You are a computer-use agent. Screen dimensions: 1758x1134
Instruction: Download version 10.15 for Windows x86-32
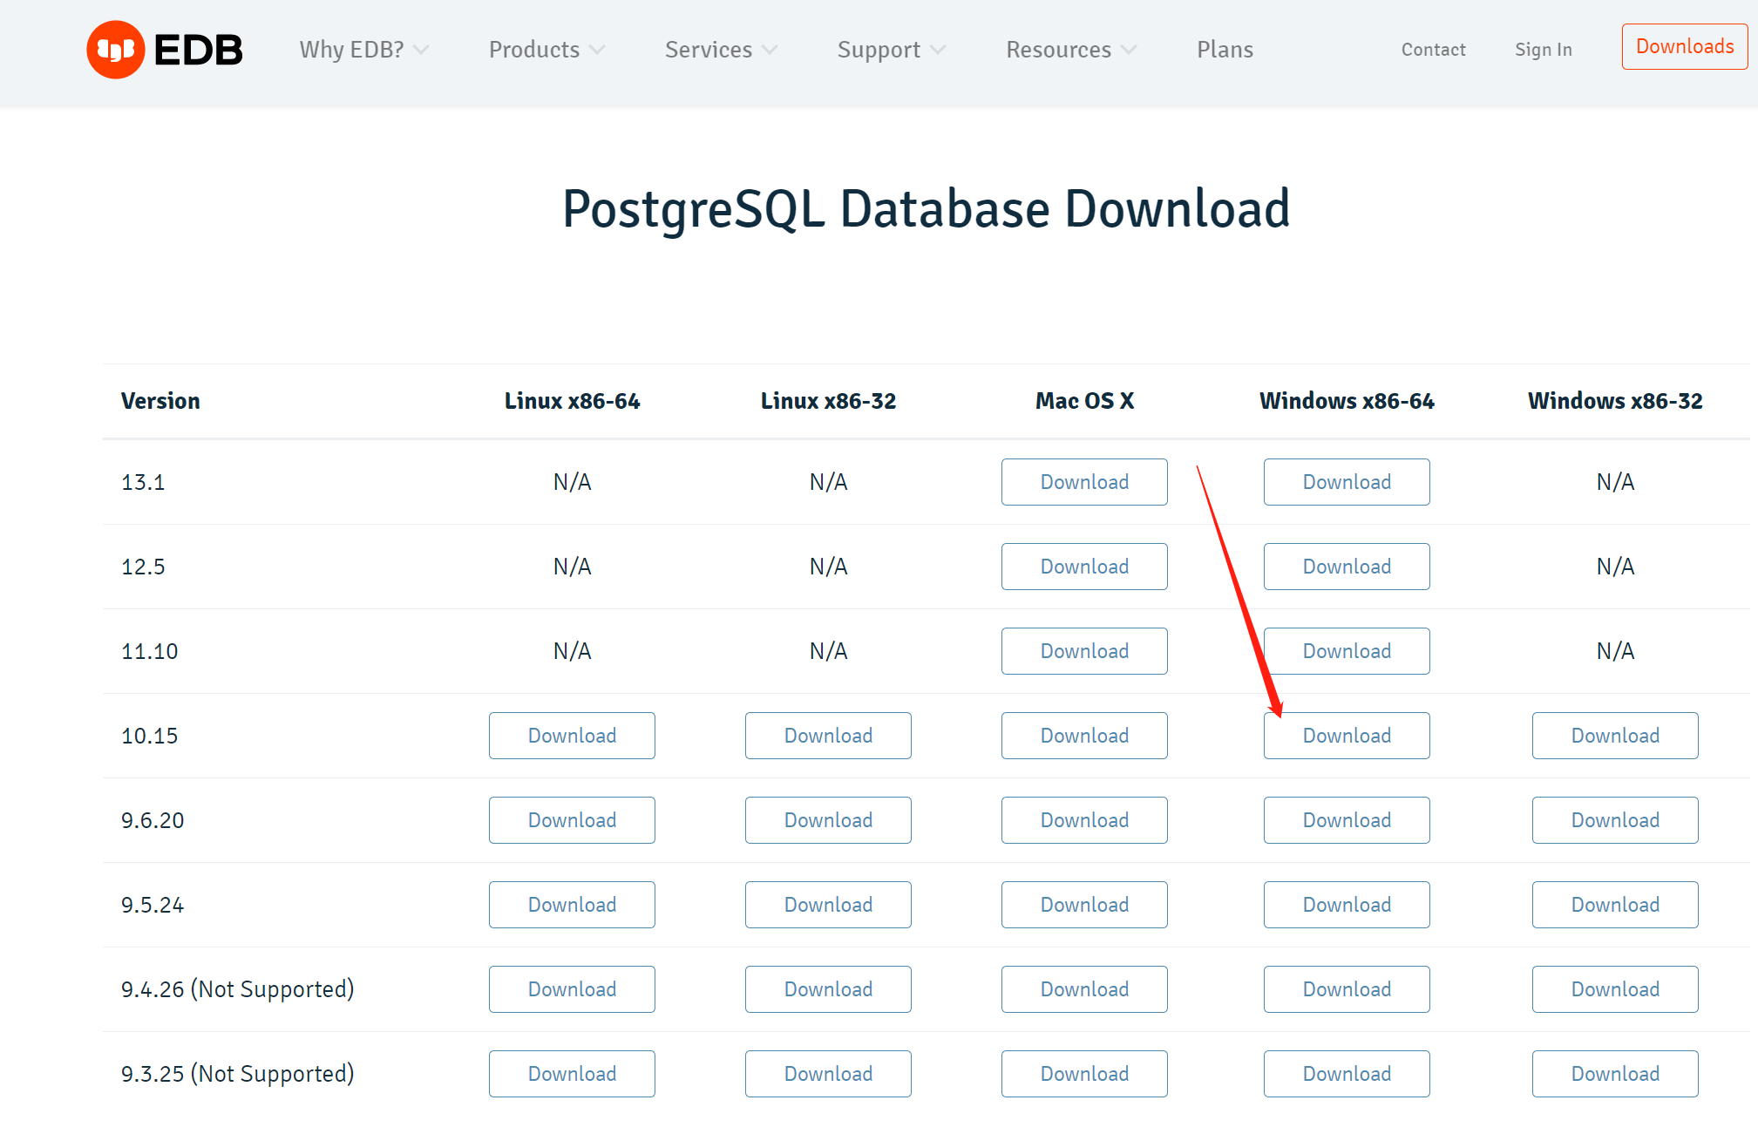(1614, 735)
